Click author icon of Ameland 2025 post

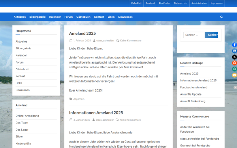pyautogui.click(x=94, y=41)
